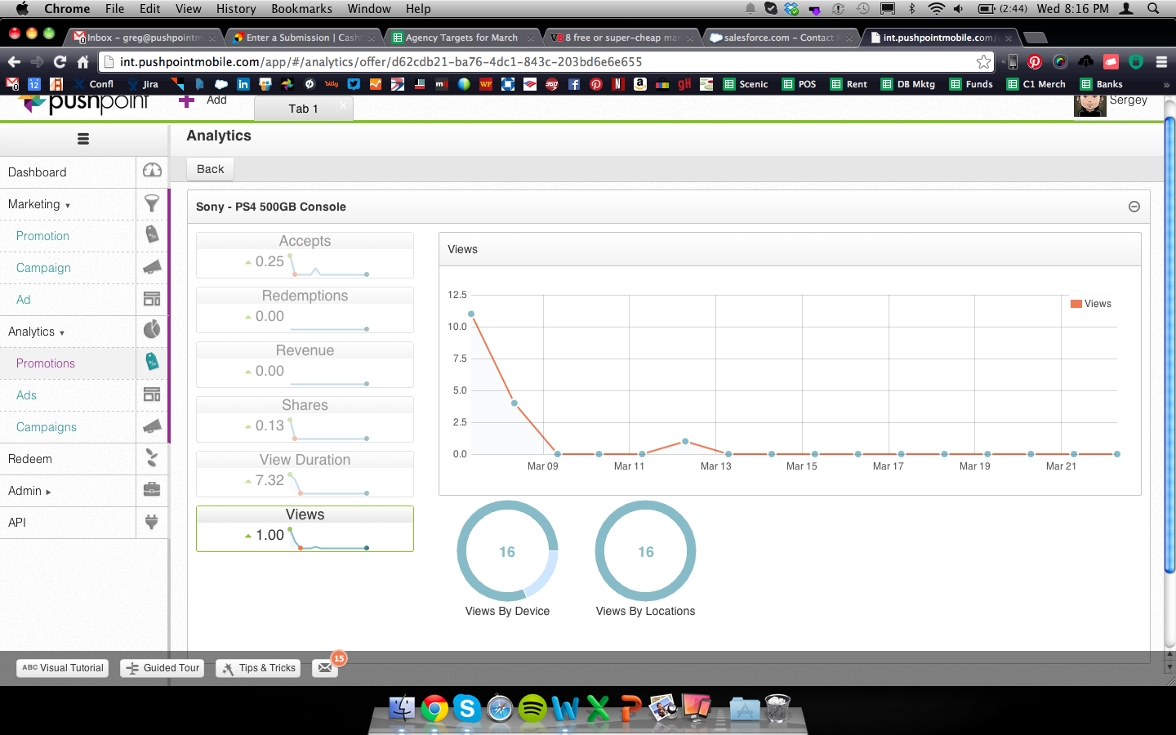Click the Views By Device donut chart
This screenshot has width=1176, height=735.
[x=507, y=551]
